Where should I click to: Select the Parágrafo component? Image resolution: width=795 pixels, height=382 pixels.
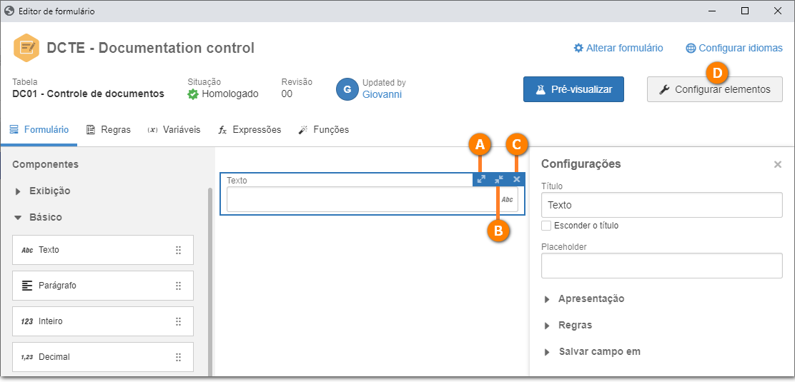[x=103, y=286]
